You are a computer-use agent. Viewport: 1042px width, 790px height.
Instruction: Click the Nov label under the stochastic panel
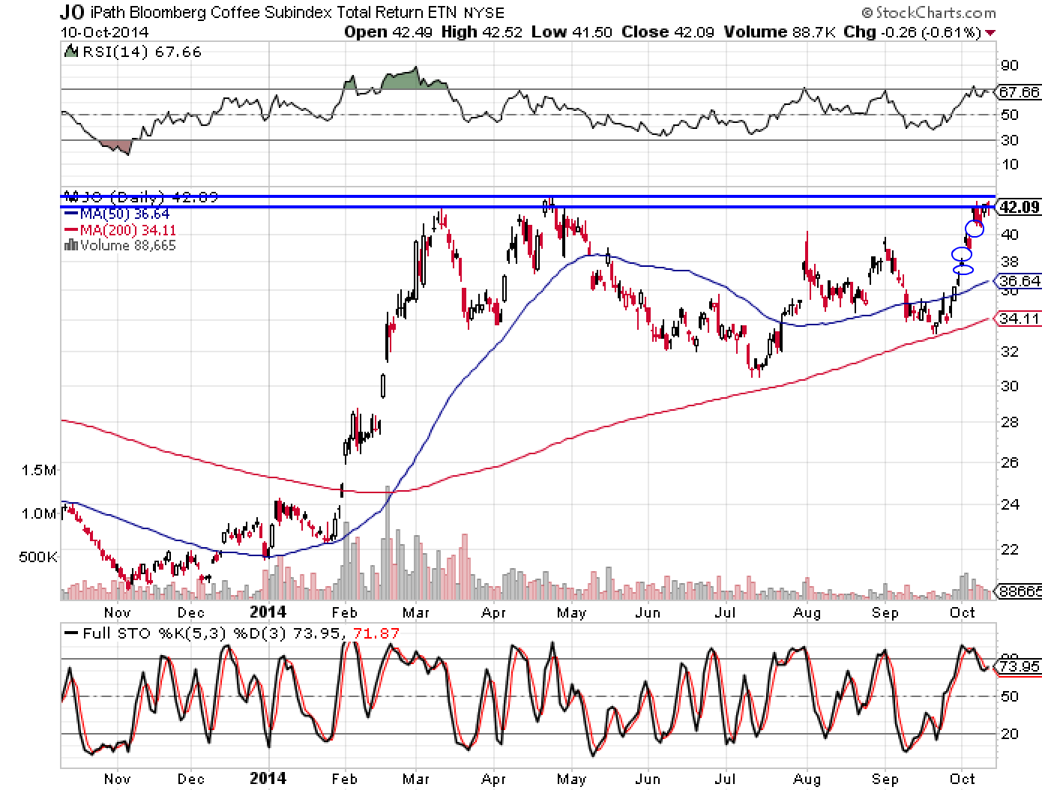tap(118, 780)
